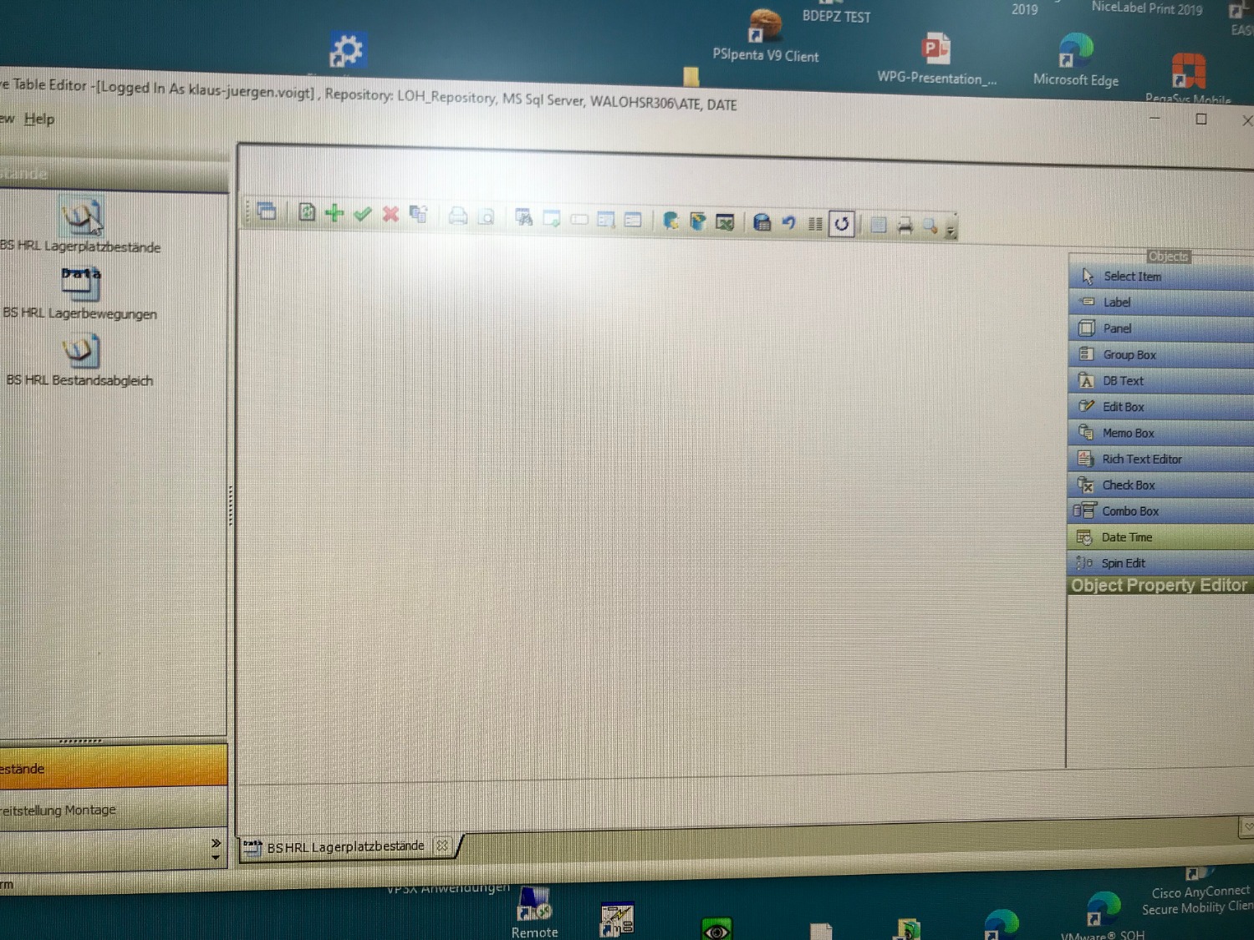Click the blue and yellow filter funnel icon

point(698,221)
